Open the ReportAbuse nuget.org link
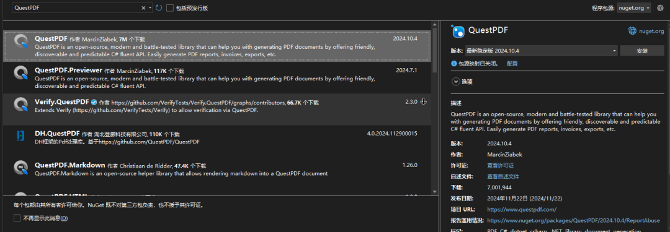670x232 pixels. (573, 220)
